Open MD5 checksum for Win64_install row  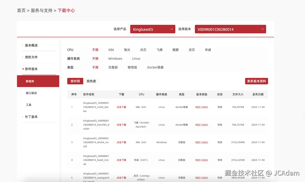(x=198, y=142)
